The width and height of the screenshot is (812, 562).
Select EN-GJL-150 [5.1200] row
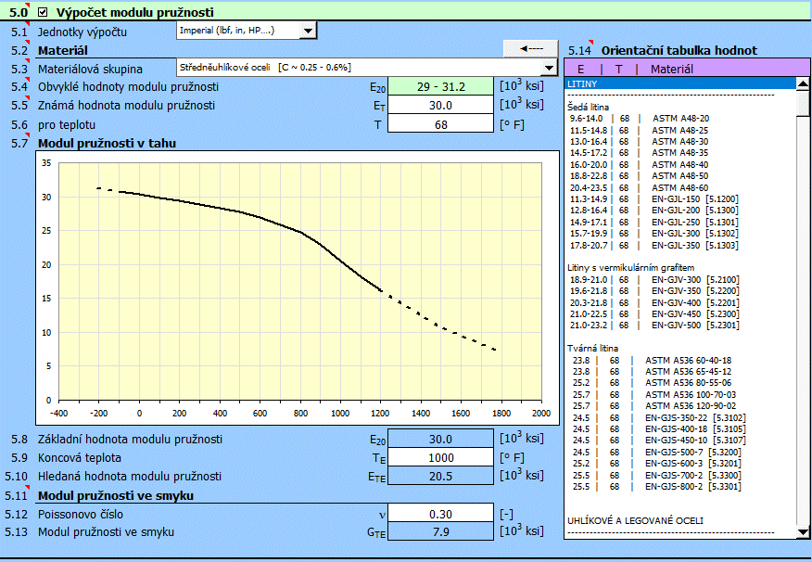click(680, 198)
